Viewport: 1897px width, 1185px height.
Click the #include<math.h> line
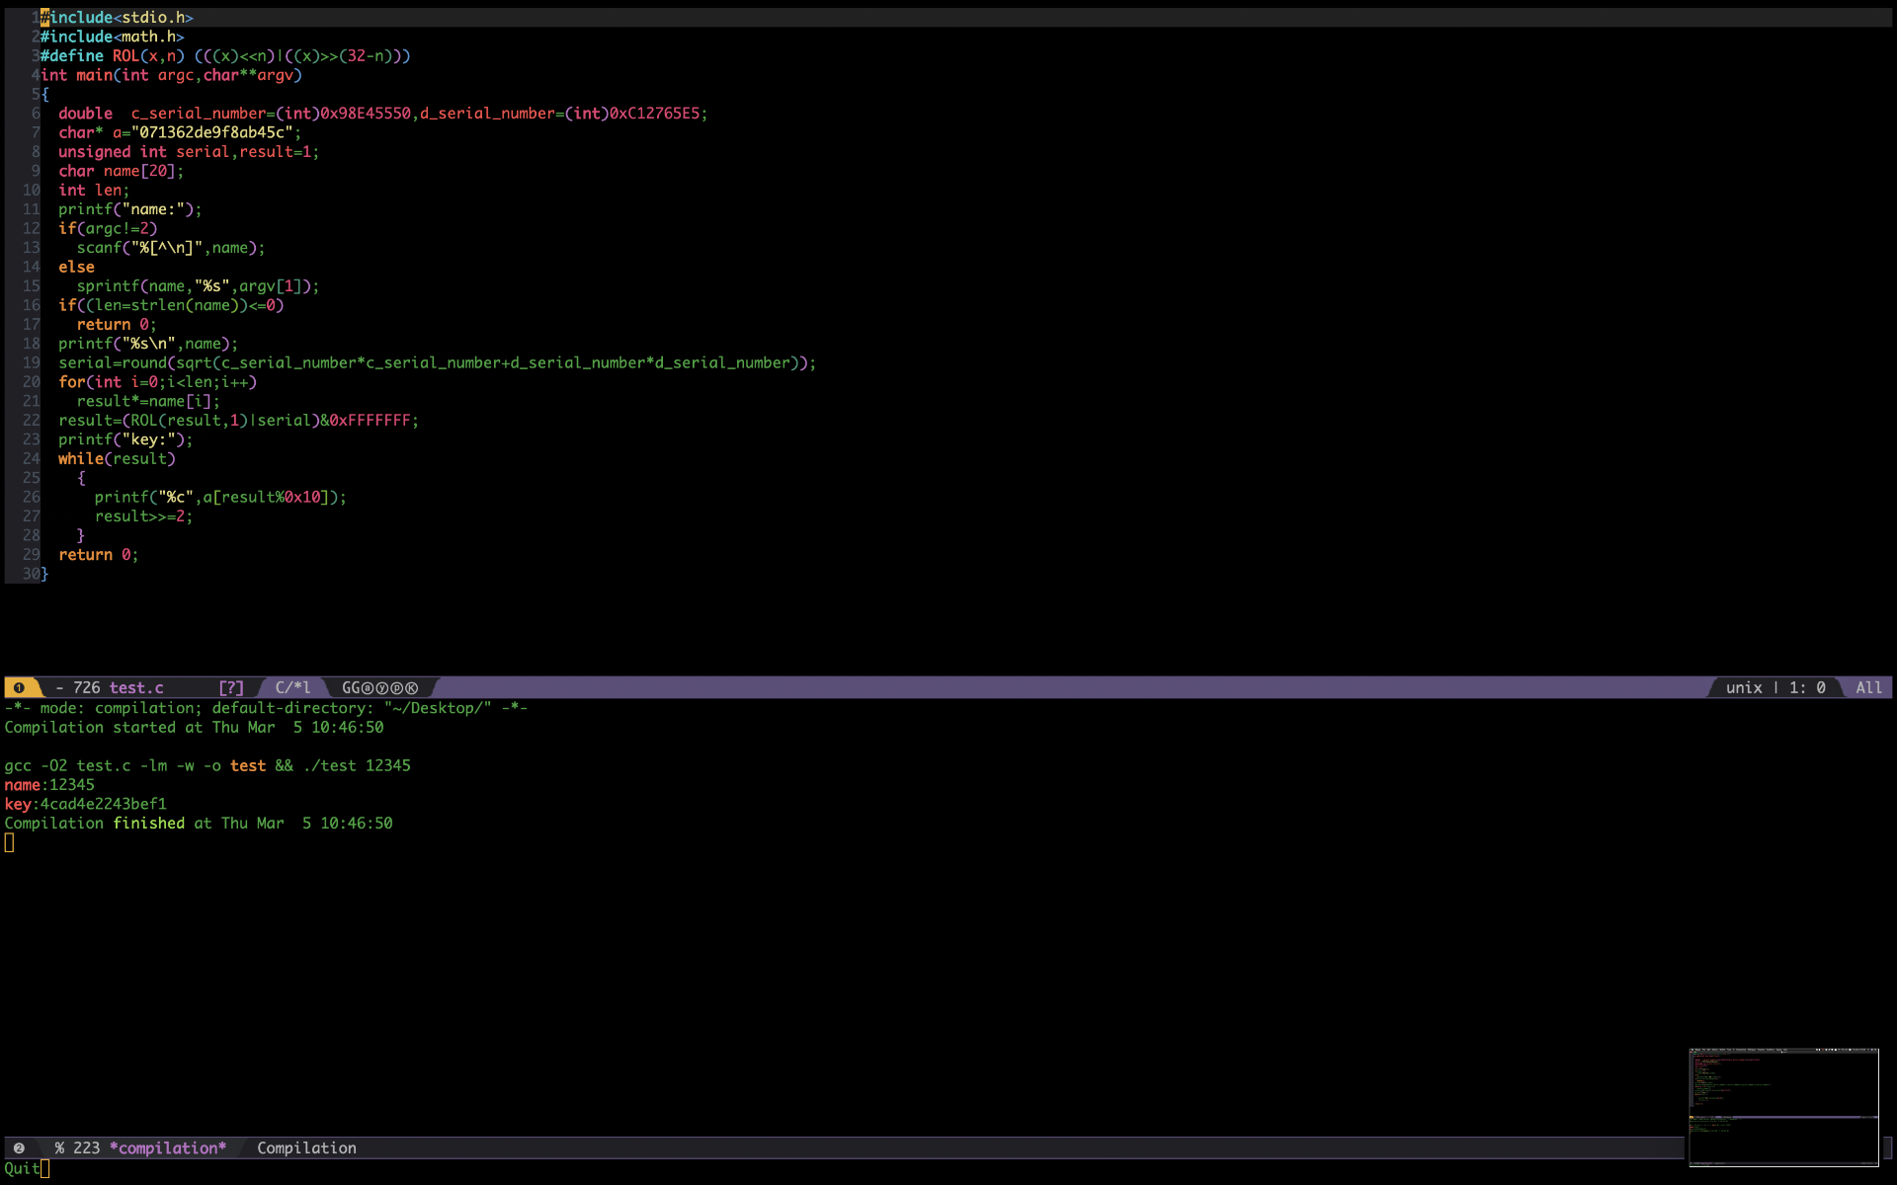[112, 37]
